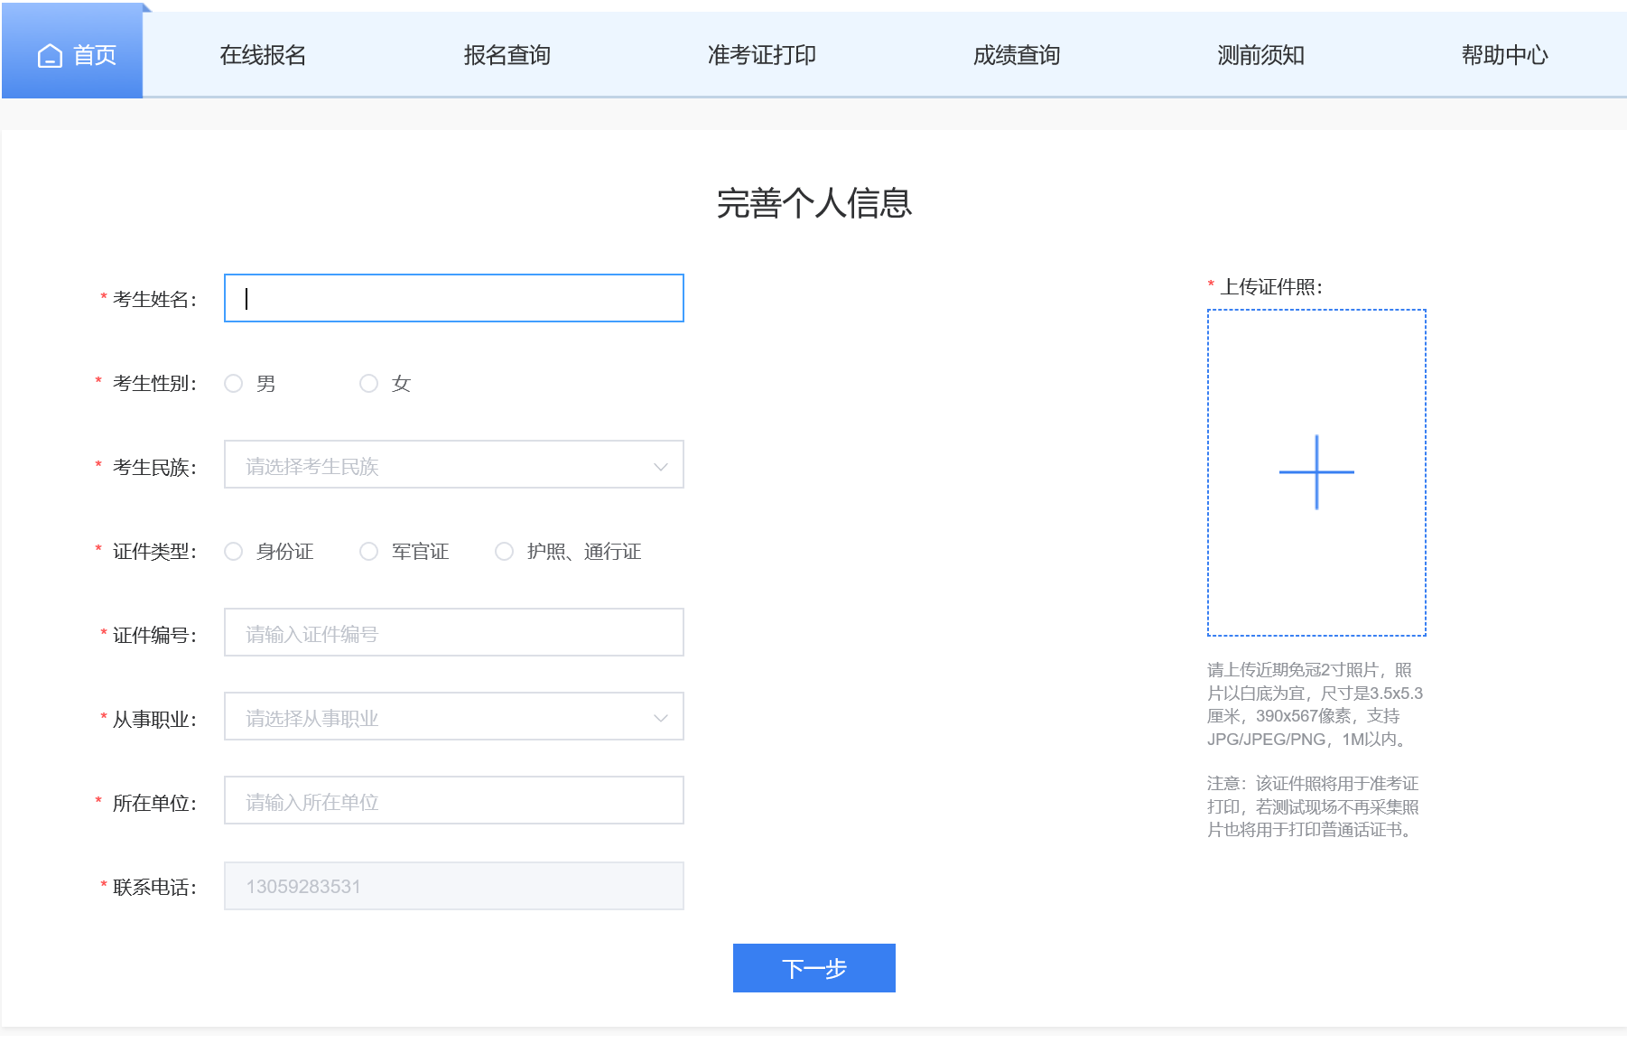Click the plus icon to upload photo

pyautogui.click(x=1316, y=472)
